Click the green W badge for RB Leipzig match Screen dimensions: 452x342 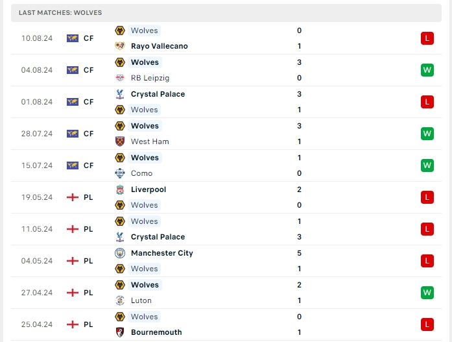(x=427, y=70)
